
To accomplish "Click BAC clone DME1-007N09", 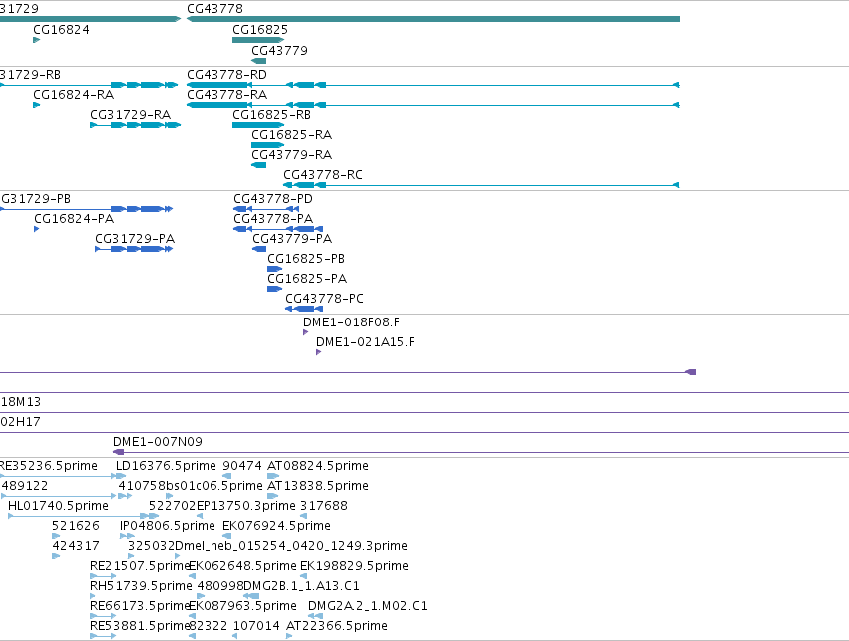I will tap(481, 452).
